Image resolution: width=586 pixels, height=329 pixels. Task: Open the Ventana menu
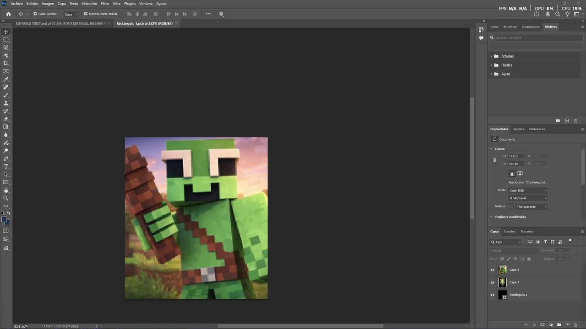146,4
